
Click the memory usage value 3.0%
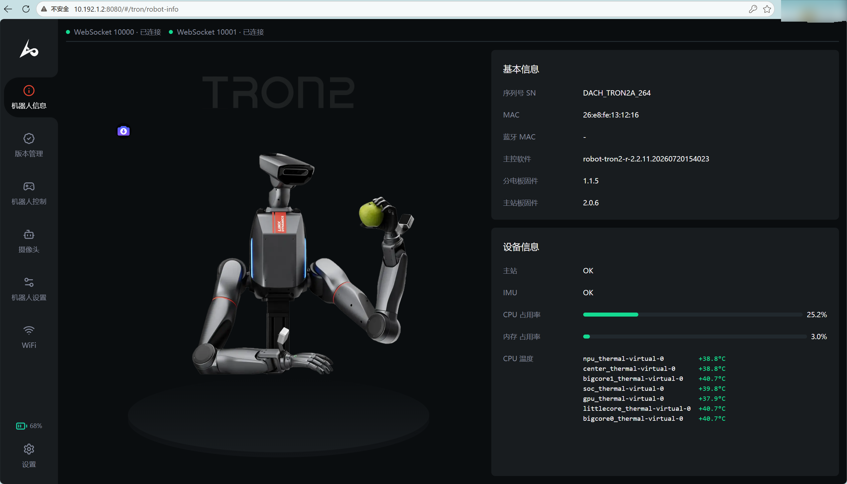point(819,337)
